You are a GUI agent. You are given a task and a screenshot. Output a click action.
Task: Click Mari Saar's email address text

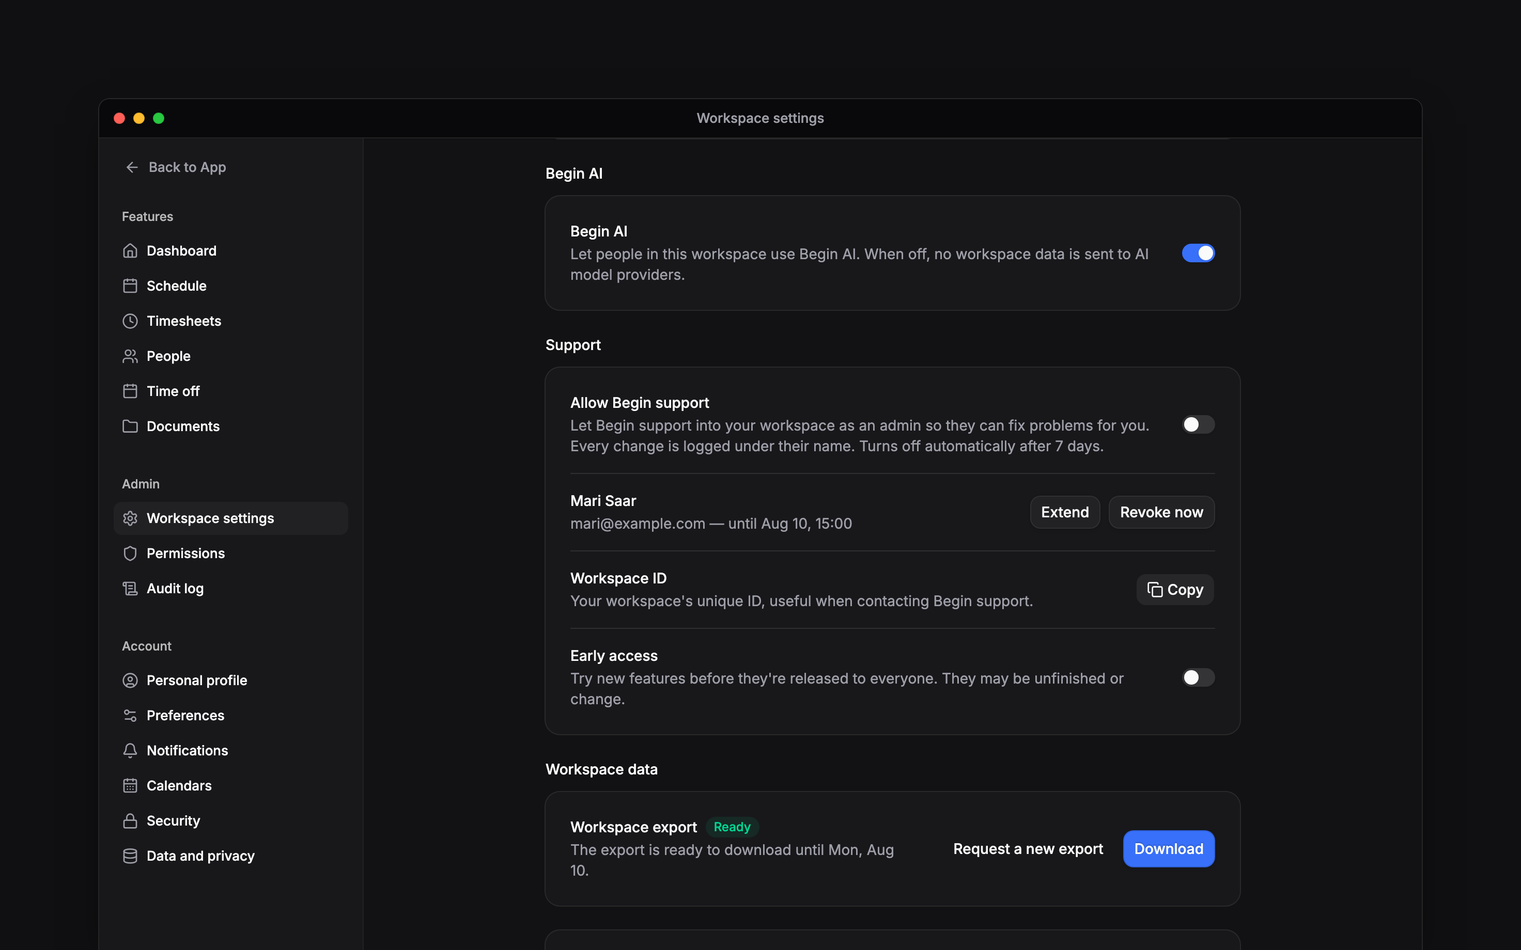[x=638, y=524]
